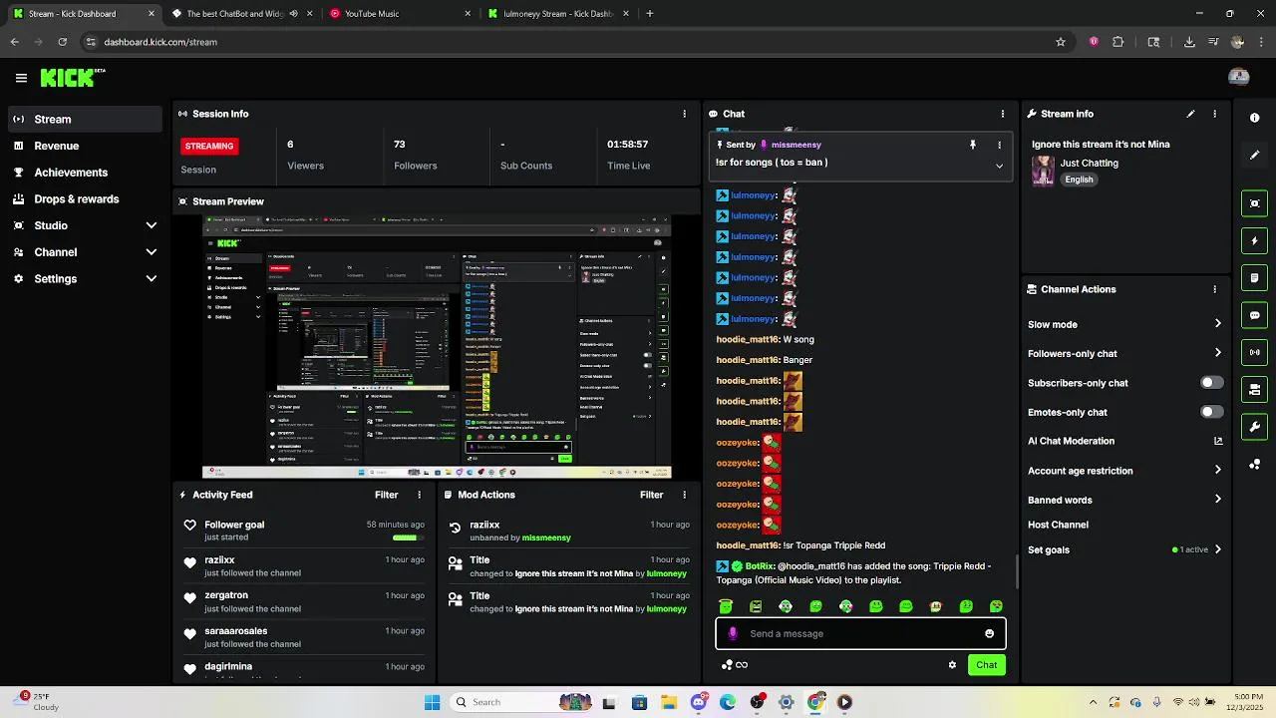Click the pencil icon in the right toolbar
The image size is (1276, 718).
tap(1254, 156)
